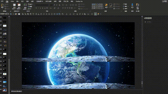Click the Designer ideas icon
Image resolution: width=168 pixels, height=94 pixels.
pyautogui.click(x=138, y=5)
